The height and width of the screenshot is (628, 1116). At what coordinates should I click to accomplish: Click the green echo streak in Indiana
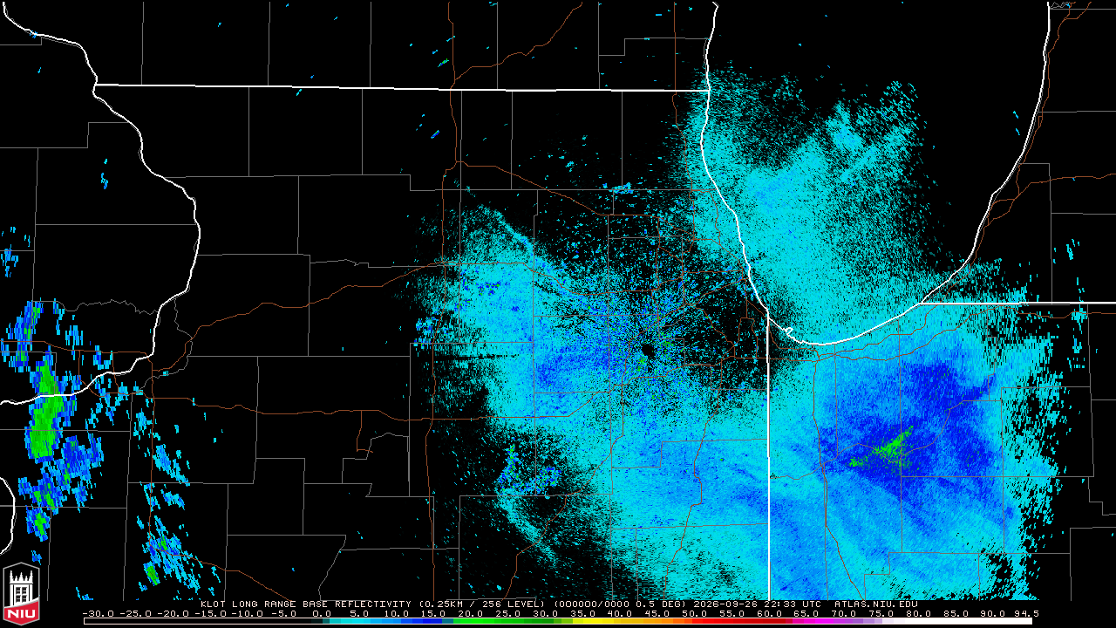pos(881,447)
